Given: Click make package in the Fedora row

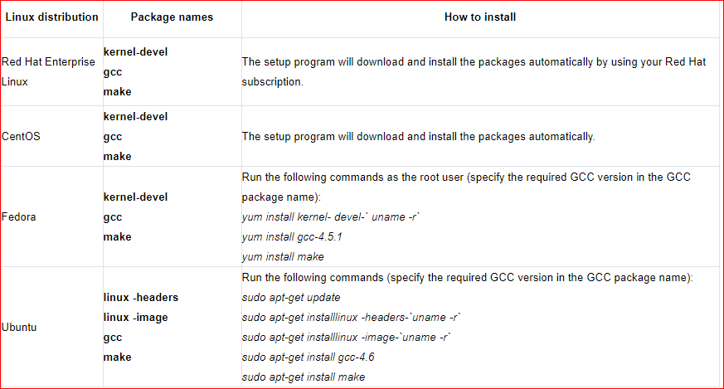Looking at the screenshot, I should 117,236.
